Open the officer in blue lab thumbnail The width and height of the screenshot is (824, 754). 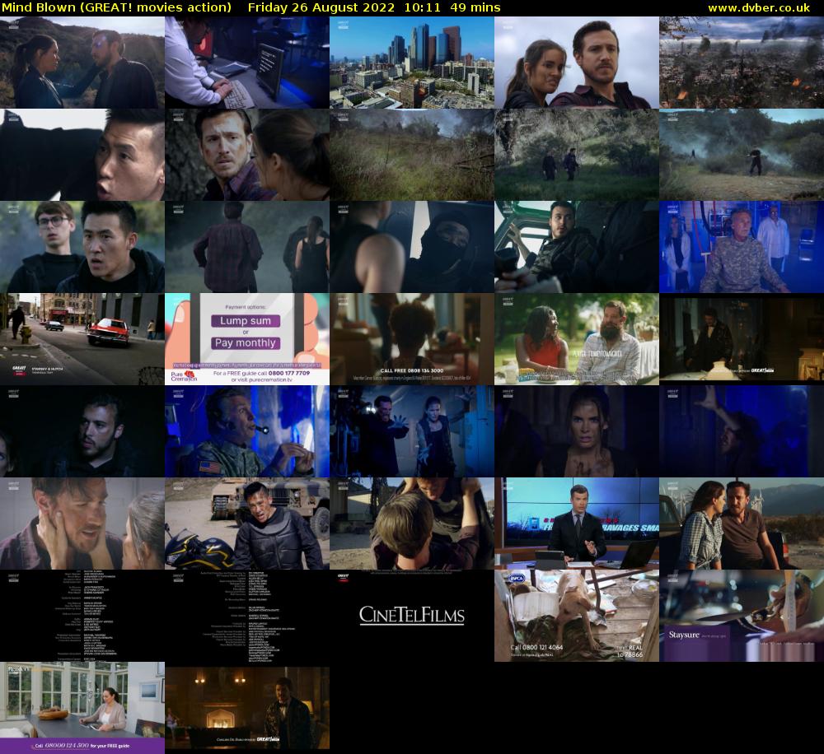pyautogui.click(x=742, y=247)
